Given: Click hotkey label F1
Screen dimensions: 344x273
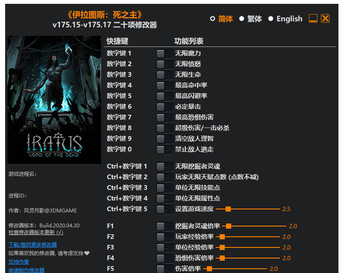Looking at the screenshot, I should coord(110,227).
